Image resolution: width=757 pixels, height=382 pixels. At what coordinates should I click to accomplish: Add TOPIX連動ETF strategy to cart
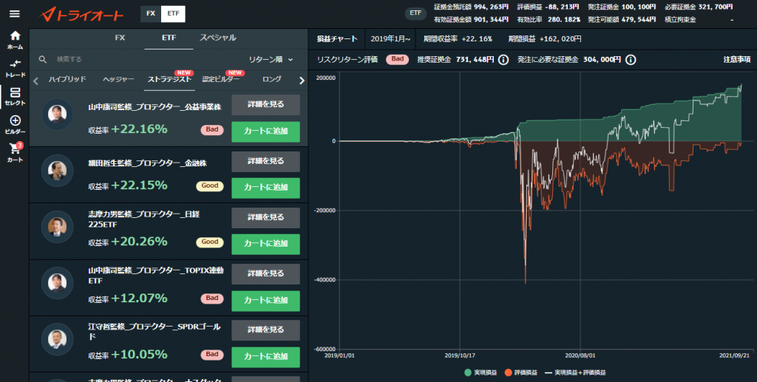click(x=265, y=301)
